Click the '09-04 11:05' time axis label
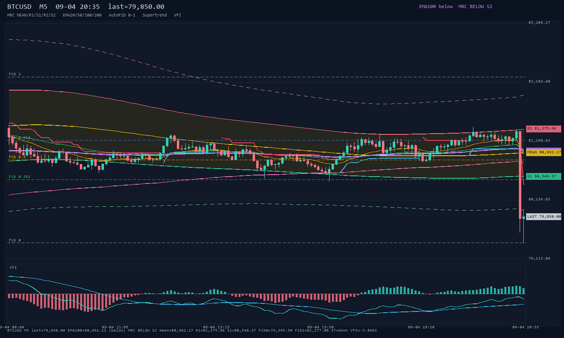This screenshot has width=564, height=338. 115,328
